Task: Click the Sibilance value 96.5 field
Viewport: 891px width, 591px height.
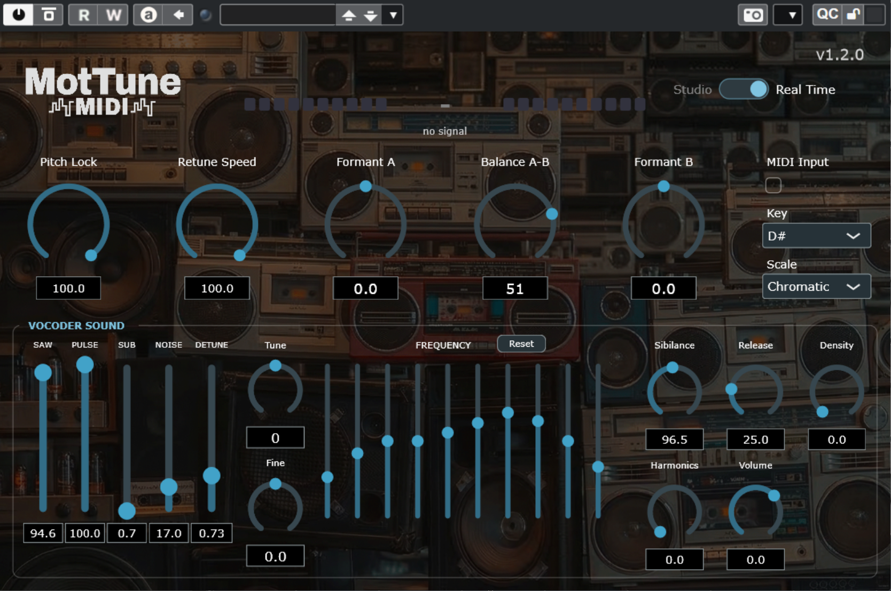Action: tap(674, 440)
